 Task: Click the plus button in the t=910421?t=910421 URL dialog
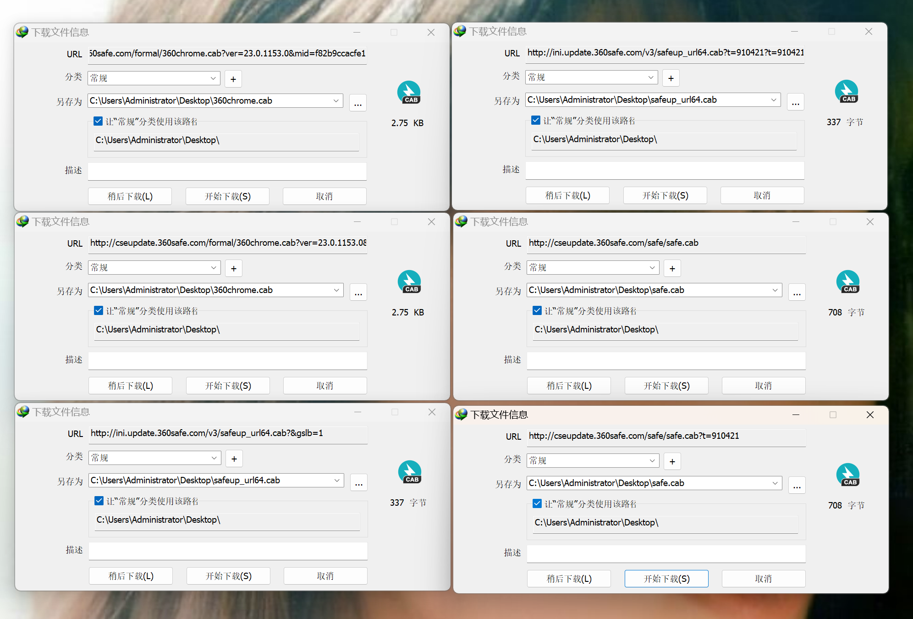(671, 78)
